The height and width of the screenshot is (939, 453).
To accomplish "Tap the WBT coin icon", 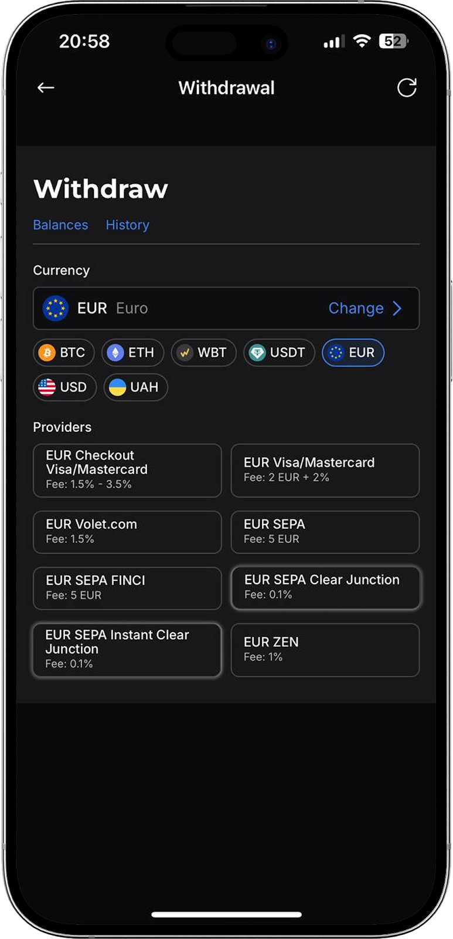I will point(185,353).
